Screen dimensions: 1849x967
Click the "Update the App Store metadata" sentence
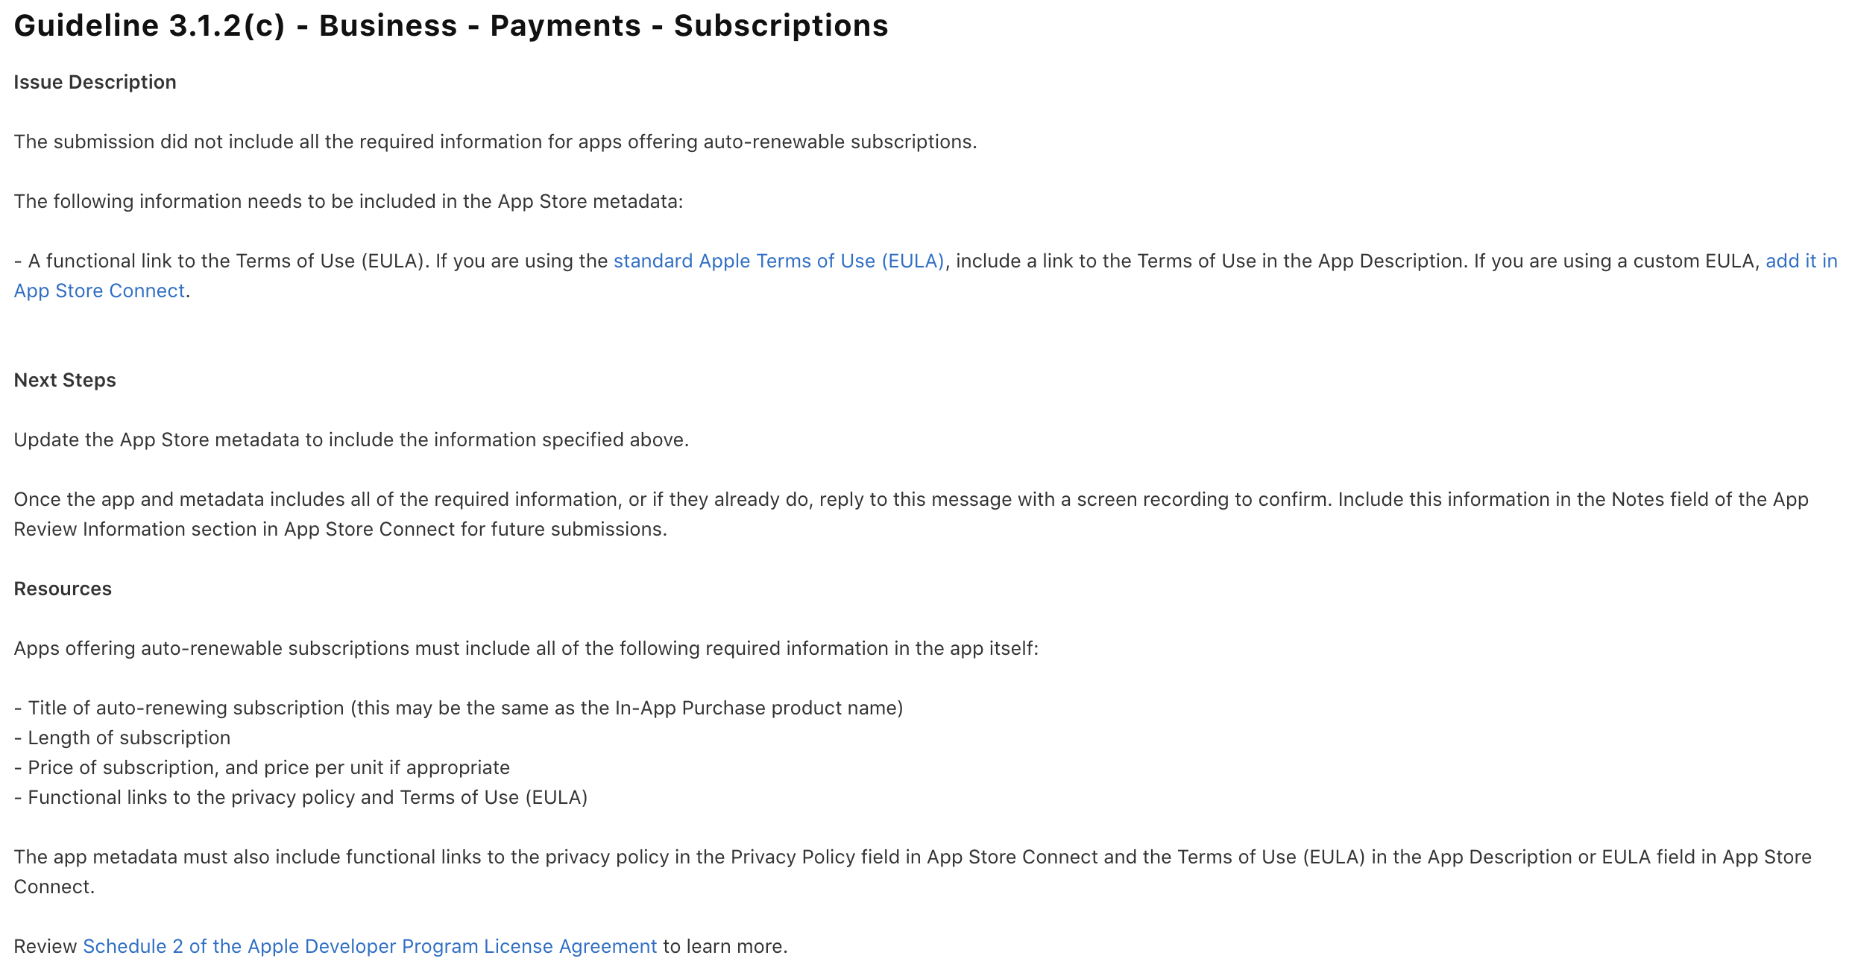[x=350, y=440]
